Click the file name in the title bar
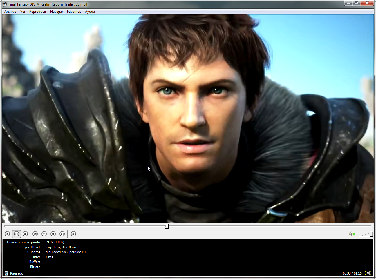The width and height of the screenshot is (376, 279). [x=48, y=4]
